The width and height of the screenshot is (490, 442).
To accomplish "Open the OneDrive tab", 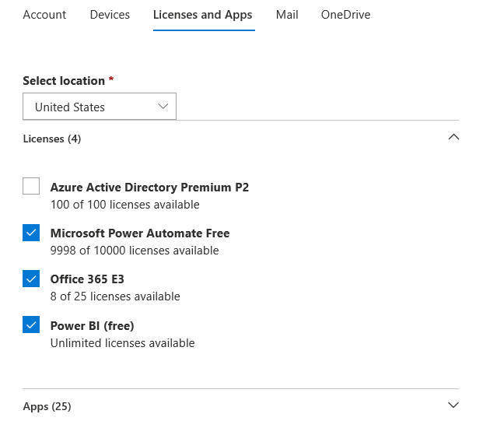I will (x=345, y=15).
